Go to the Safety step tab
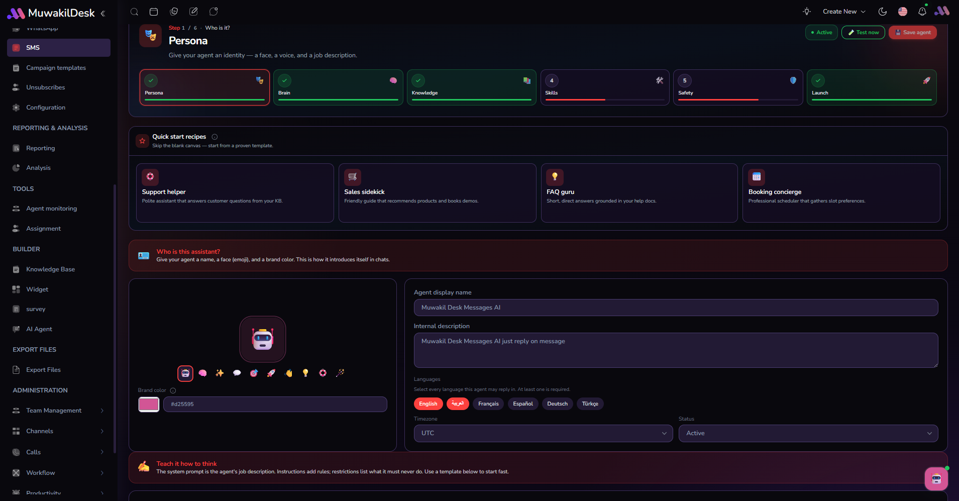The width and height of the screenshot is (959, 501). coord(738,87)
